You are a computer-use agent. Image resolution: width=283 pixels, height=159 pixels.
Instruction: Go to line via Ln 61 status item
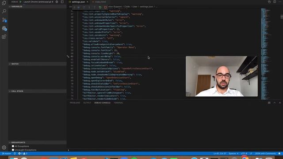click(x=220, y=154)
